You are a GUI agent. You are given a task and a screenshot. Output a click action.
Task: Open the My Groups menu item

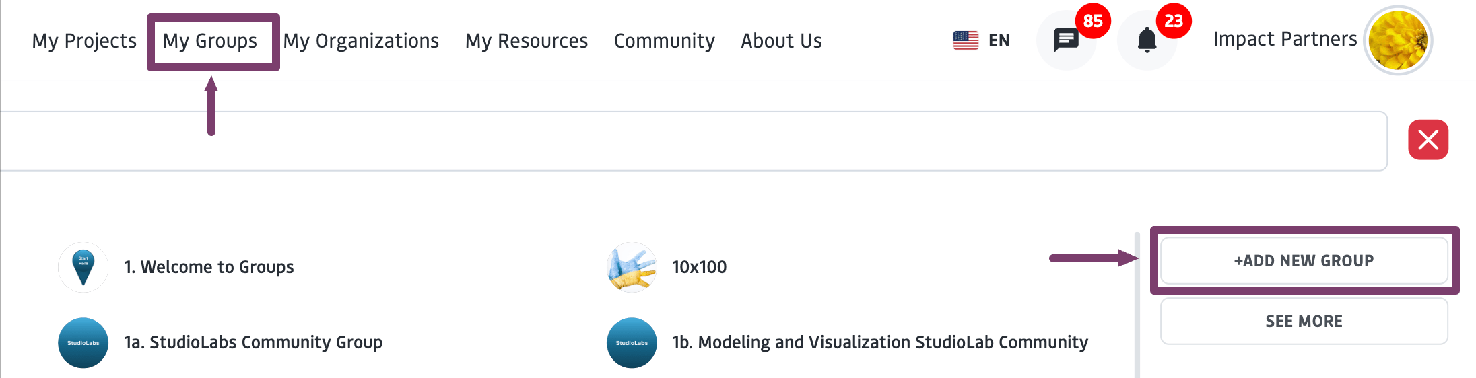coord(210,41)
